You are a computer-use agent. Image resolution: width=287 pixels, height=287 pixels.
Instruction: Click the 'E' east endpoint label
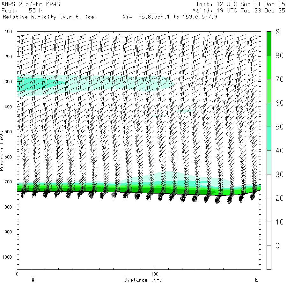[x=256, y=280]
